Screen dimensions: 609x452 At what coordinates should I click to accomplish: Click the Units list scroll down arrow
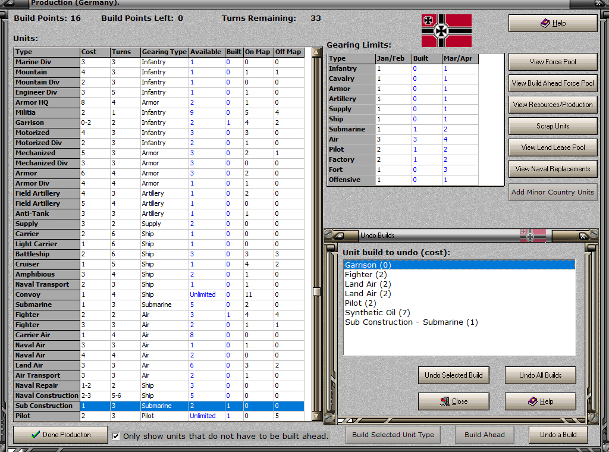(x=316, y=416)
